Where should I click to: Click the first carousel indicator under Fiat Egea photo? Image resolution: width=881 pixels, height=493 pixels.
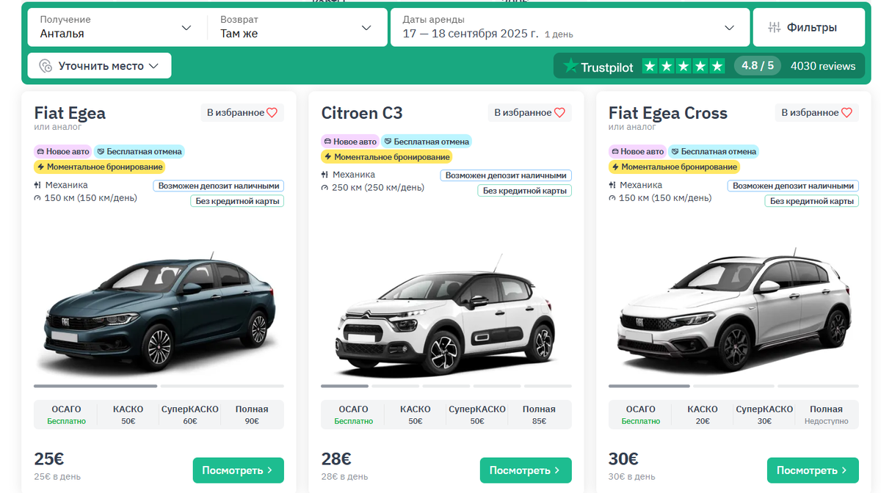pyautogui.click(x=94, y=385)
